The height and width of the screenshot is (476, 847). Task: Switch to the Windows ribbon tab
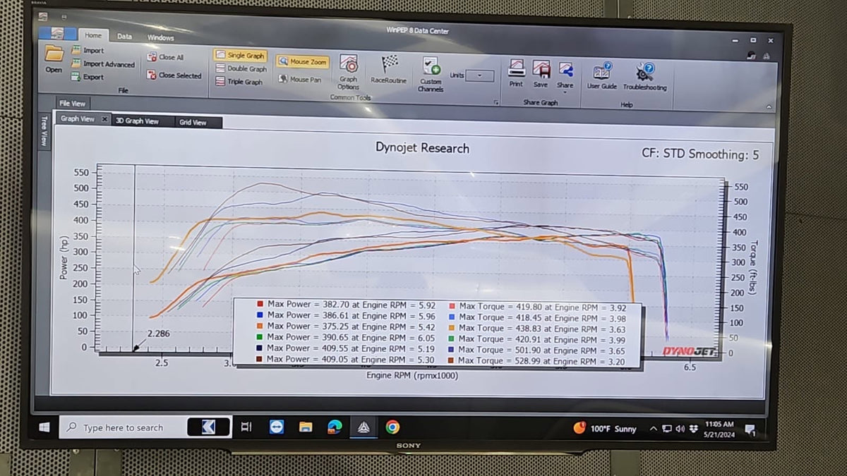click(x=161, y=37)
